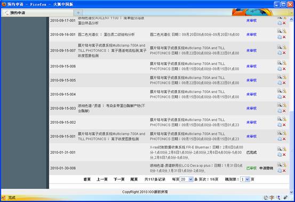295x202 pixels.
Task: Click the vertical scrollbar up arrow
Action: pyautogui.click(x=291, y=19)
